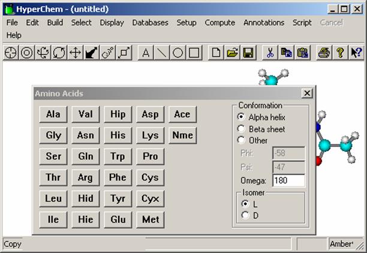Add the Nme capping group
The image size is (367, 253).
(x=182, y=135)
